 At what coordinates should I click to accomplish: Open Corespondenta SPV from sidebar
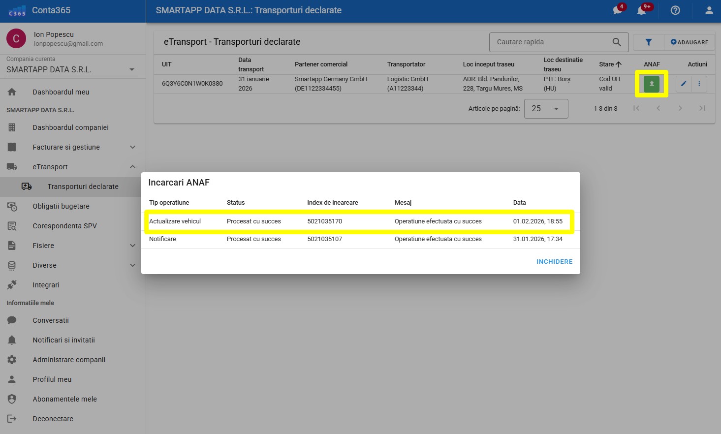[x=64, y=226]
